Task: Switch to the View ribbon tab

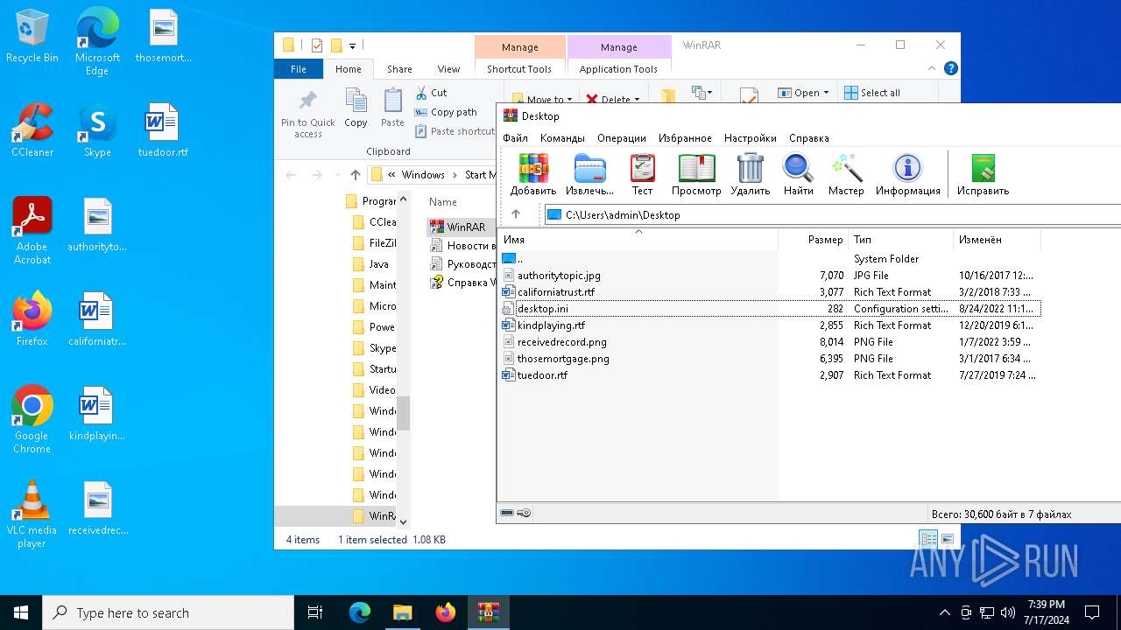Action: tap(448, 69)
